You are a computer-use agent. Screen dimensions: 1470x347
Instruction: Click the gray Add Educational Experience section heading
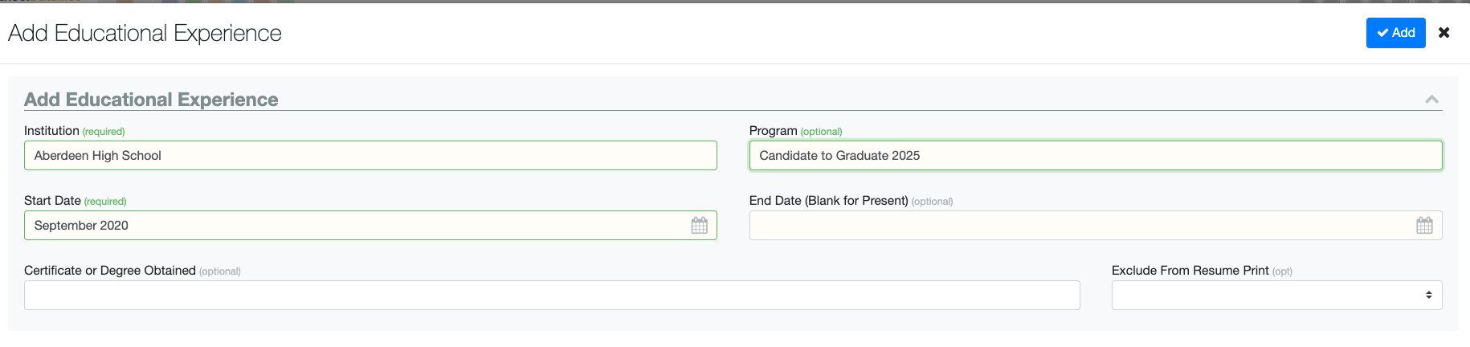151,100
